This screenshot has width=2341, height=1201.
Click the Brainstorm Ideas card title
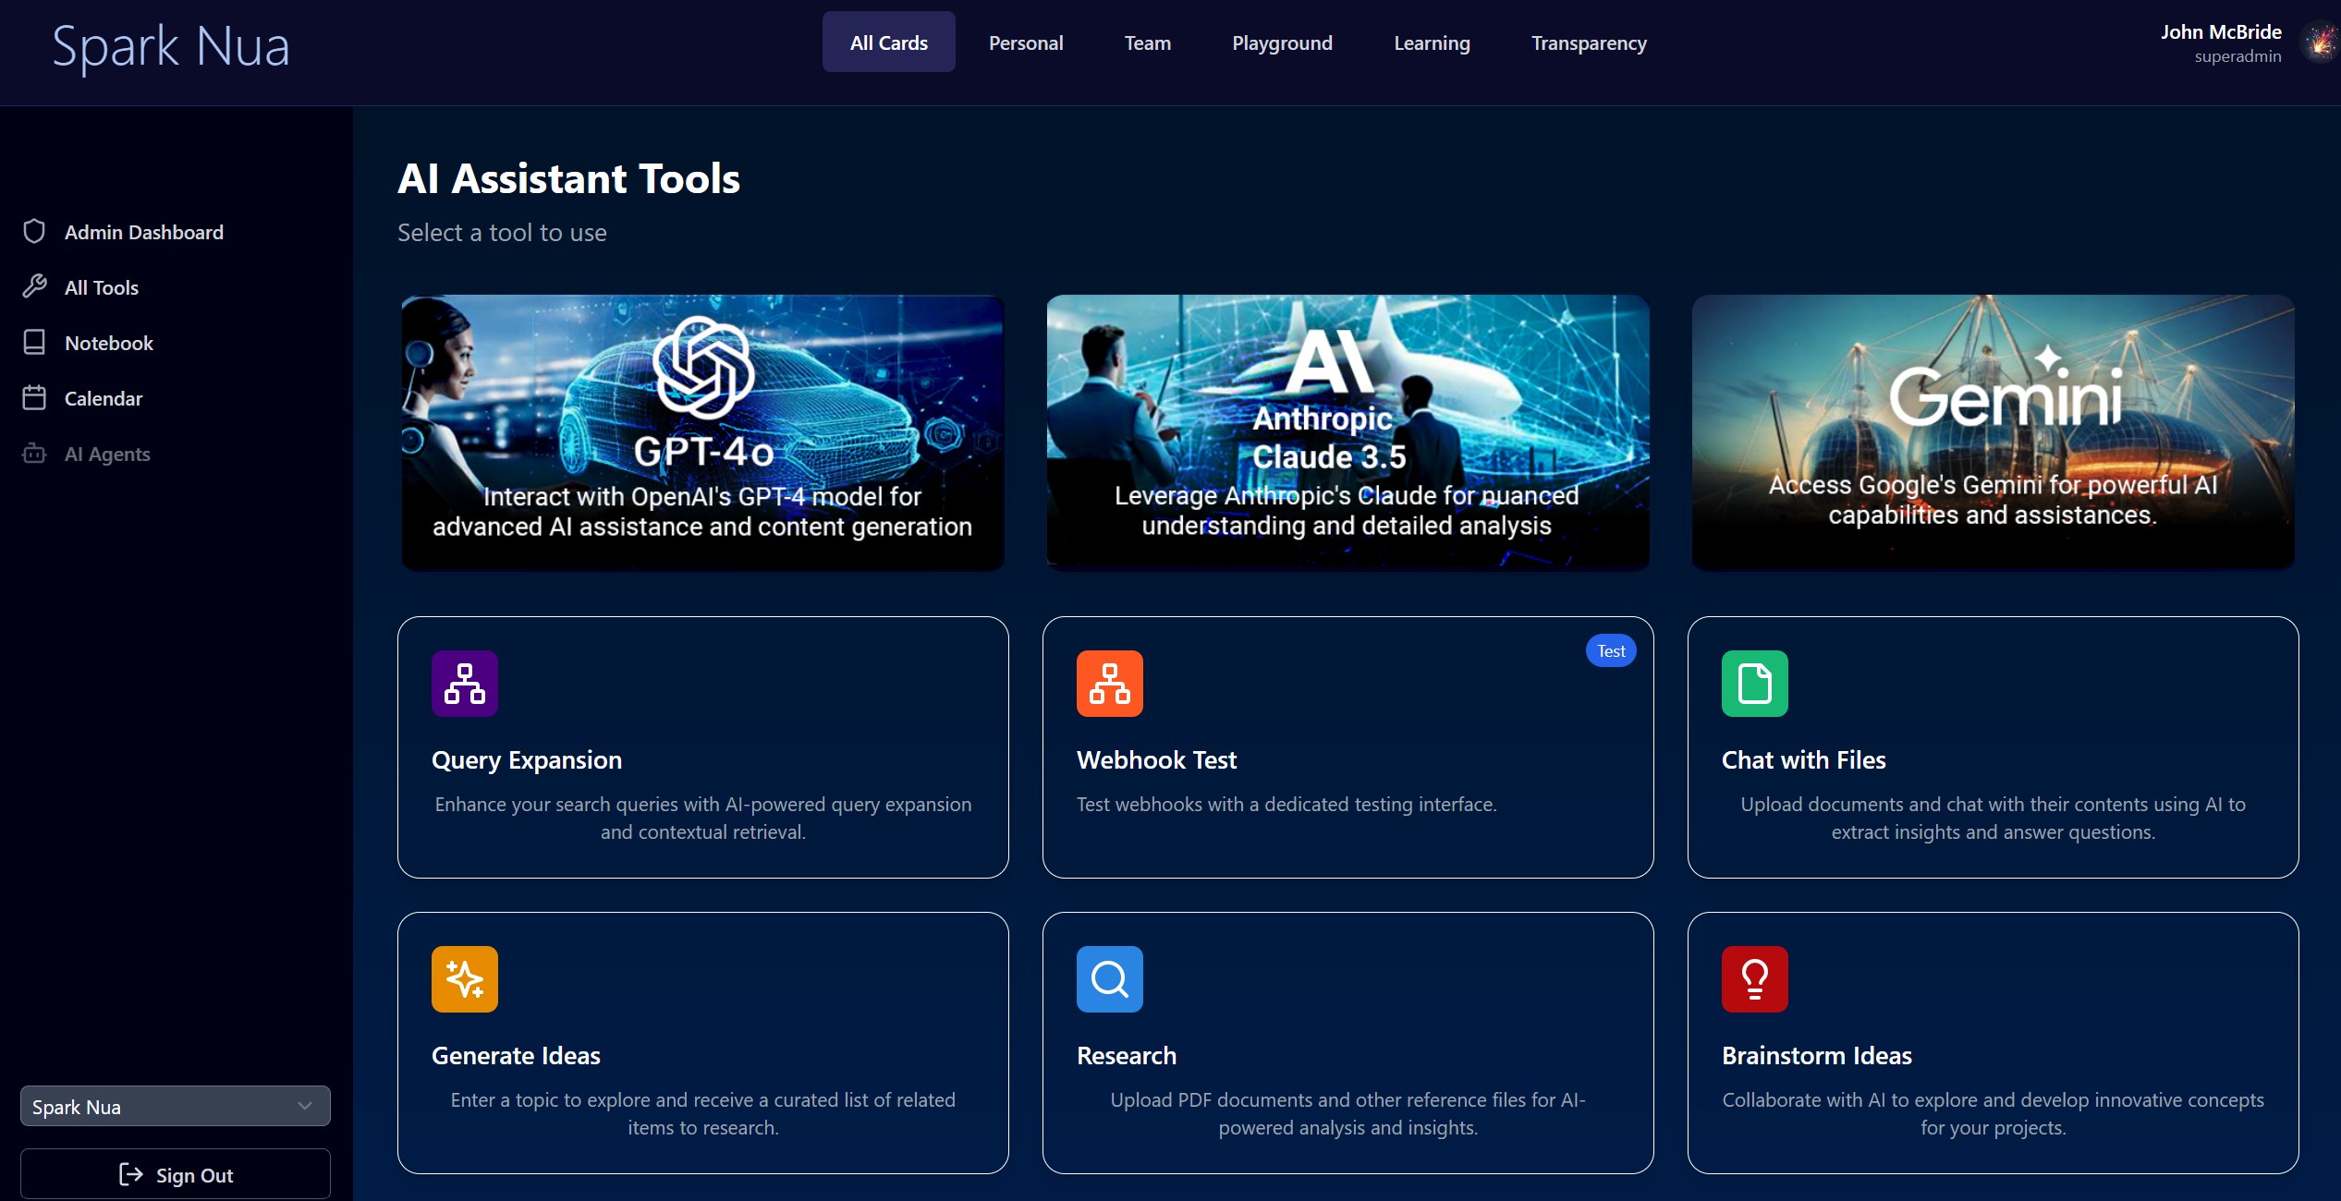click(1816, 1055)
